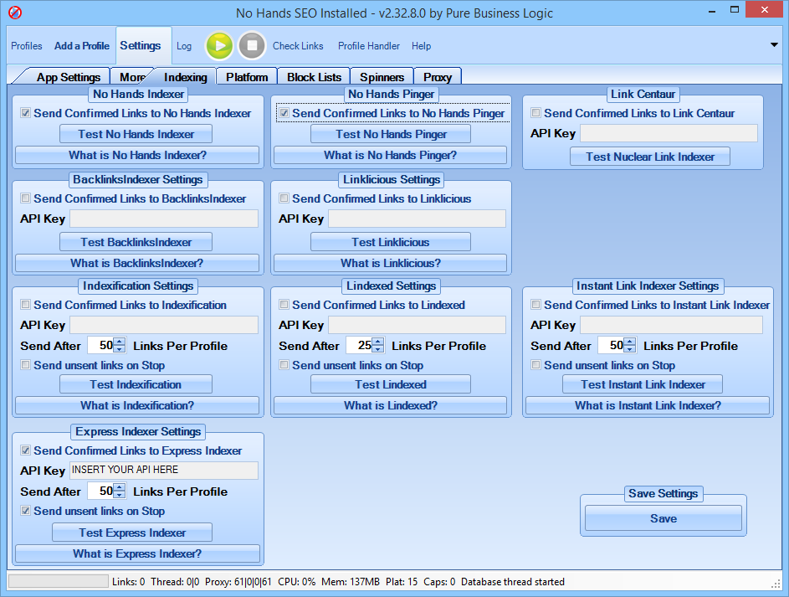Image resolution: width=789 pixels, height=597 pixels.
Task: Click What is Instant Link Indexer?
Action: pos(648,406)
